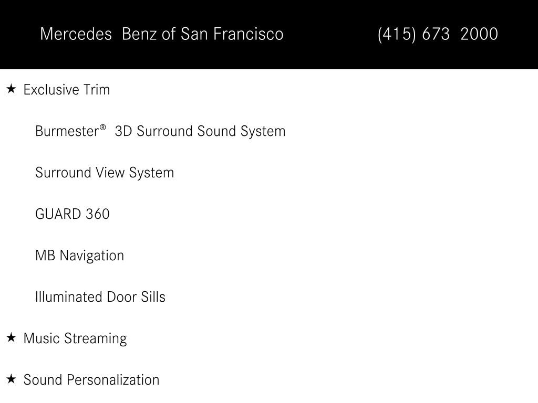Click the star icon beside Exclusive Trim
This screenshot has height=403, width=538.
coord(12,89)
